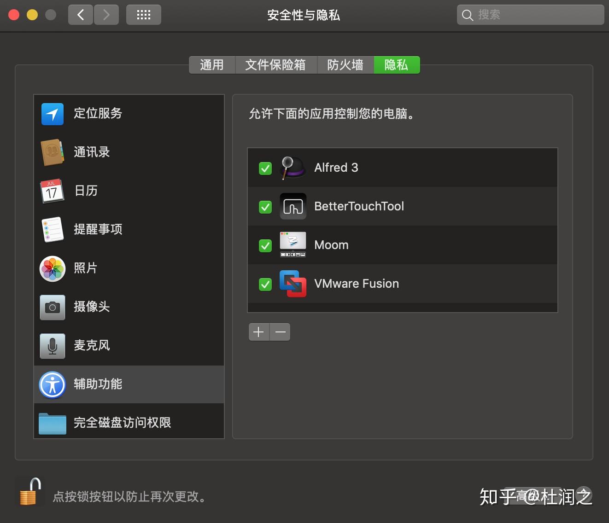
Task: Select the 麦克风 label in sidebar
Action: click(92, 345)
